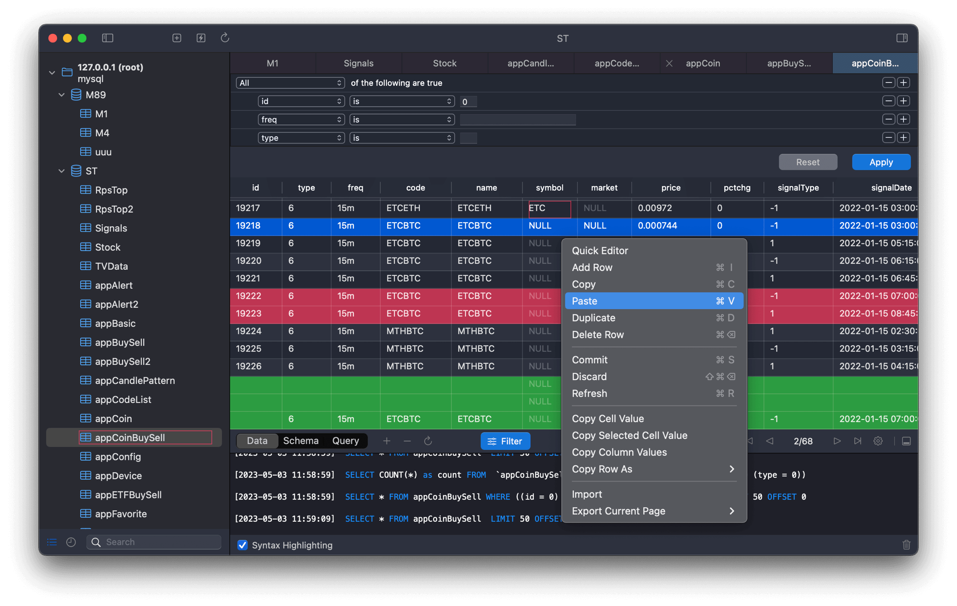957x606 pixels.
Task: Click Commit in context menu
Action: (654, 360)
